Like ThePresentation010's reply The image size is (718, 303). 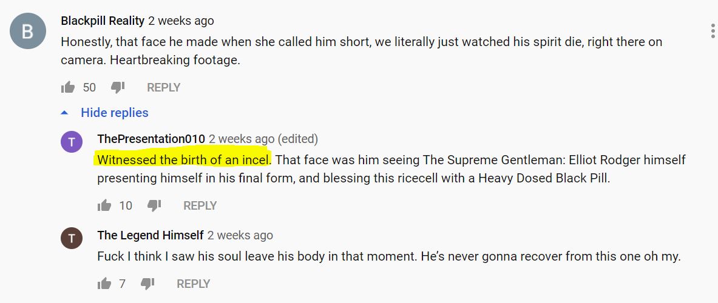tap(104, 205)
